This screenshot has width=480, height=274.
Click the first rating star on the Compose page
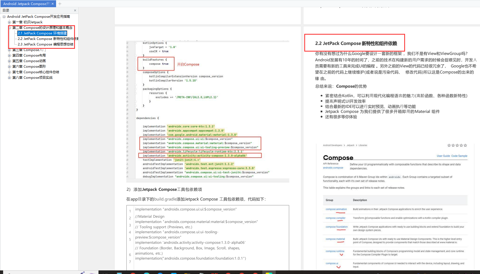(449, 145)
